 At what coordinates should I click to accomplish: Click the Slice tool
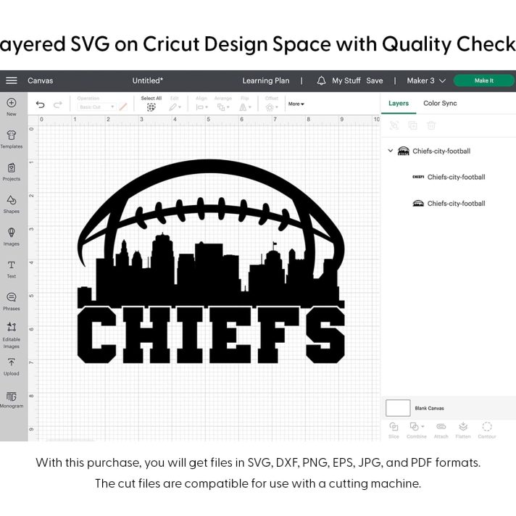coord(394,430)
